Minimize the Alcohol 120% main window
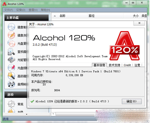This screenshot has height=123, width=150. (126, 3)
